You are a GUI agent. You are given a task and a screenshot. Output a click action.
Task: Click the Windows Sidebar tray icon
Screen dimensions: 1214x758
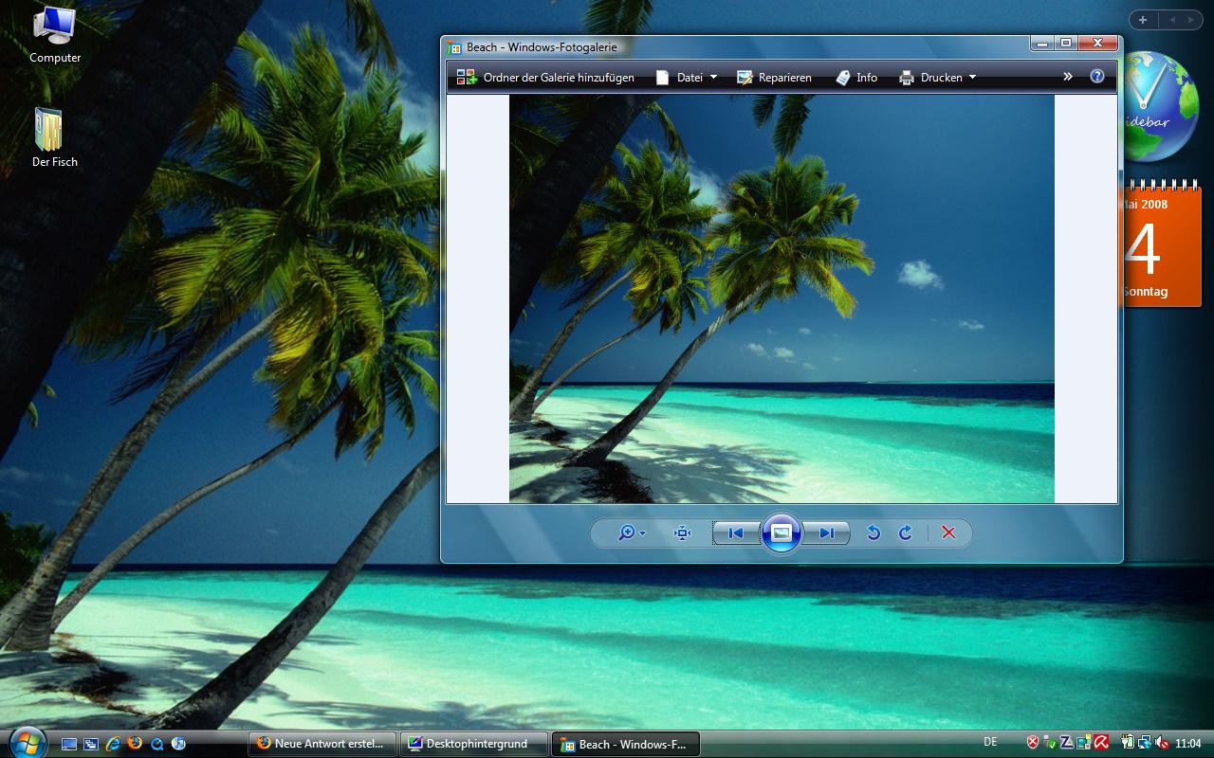[1084, 743]
